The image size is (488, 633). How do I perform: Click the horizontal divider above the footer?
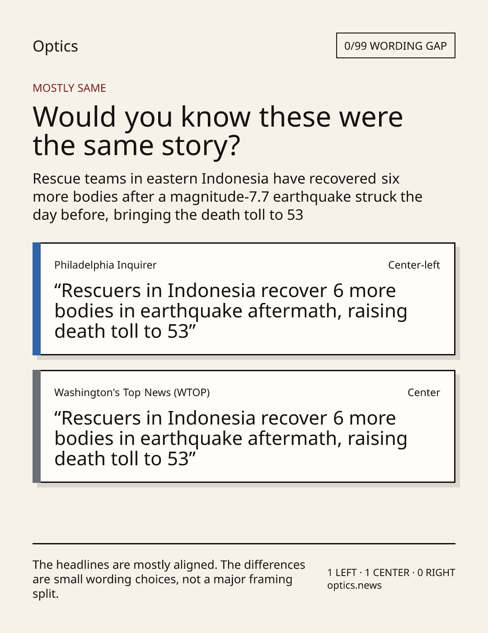(244, 543)
